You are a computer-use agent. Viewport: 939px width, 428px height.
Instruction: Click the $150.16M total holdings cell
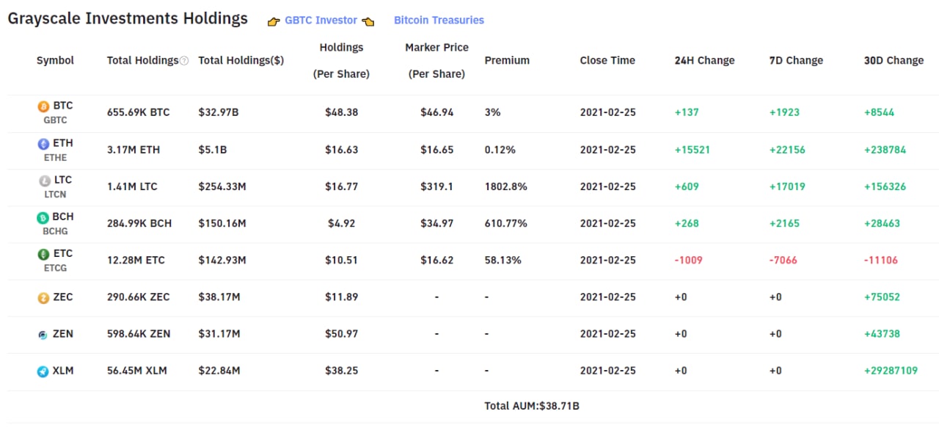[222, 223]
